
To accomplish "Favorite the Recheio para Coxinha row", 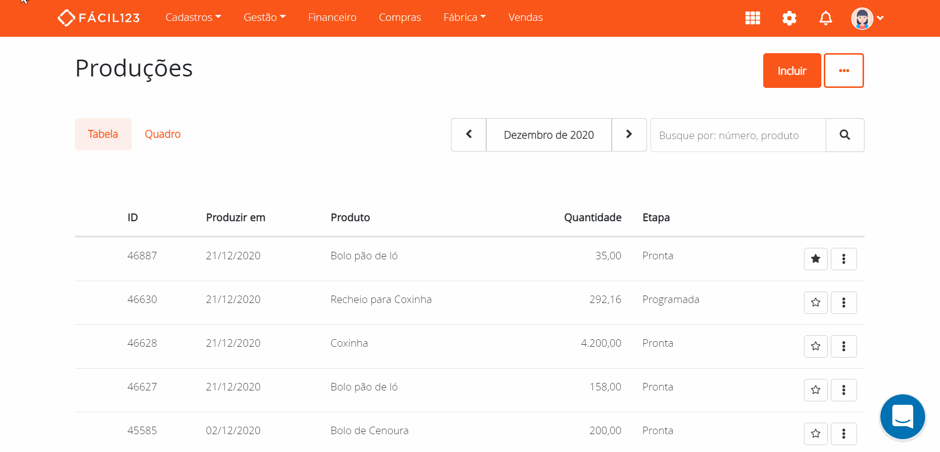I will point(815,302).
